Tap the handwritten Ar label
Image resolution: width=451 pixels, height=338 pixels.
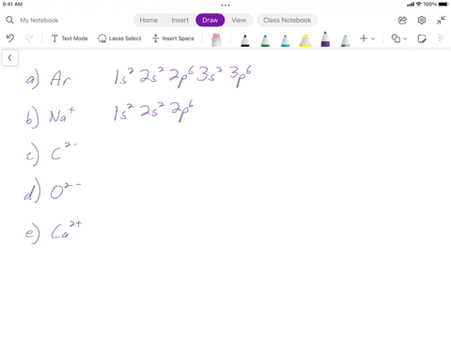point(60,78)
